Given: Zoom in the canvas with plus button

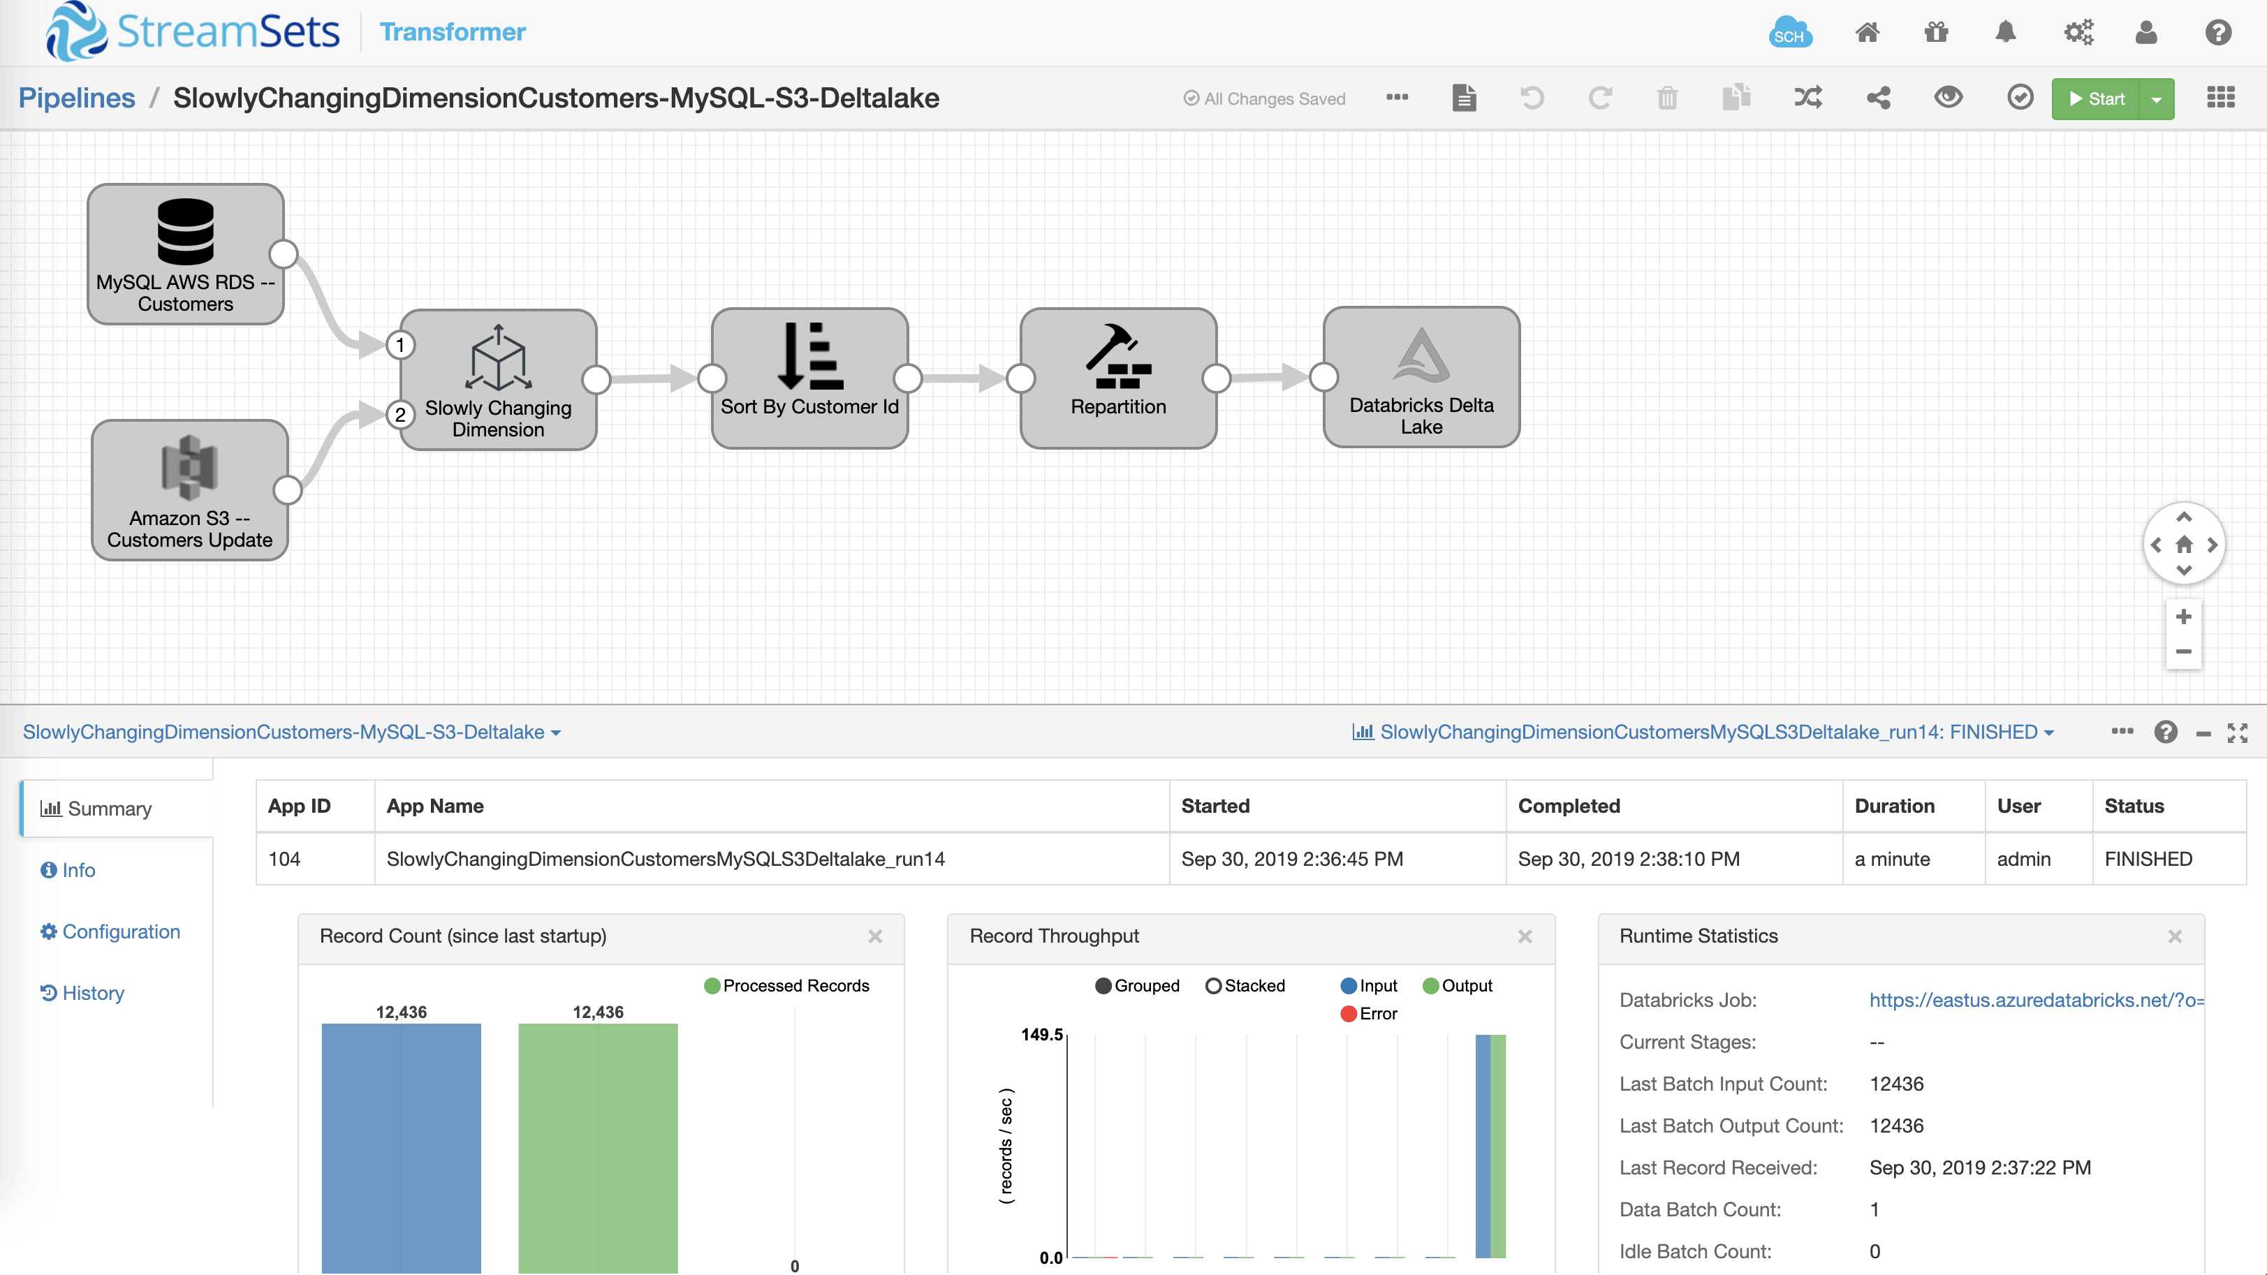Looking at the screenshot, I should [2183, 617].
